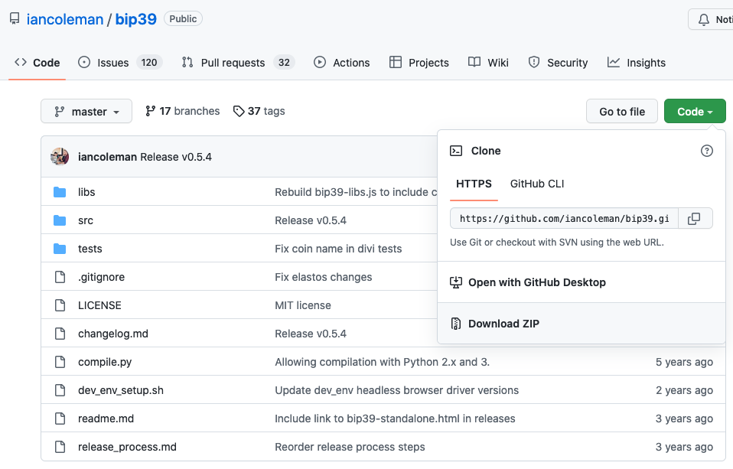Image resolution: width=733 pixels, height=469 pixels.
Task: Open commit 'Fix elastos changes'
Action: (x=324, y=277)
